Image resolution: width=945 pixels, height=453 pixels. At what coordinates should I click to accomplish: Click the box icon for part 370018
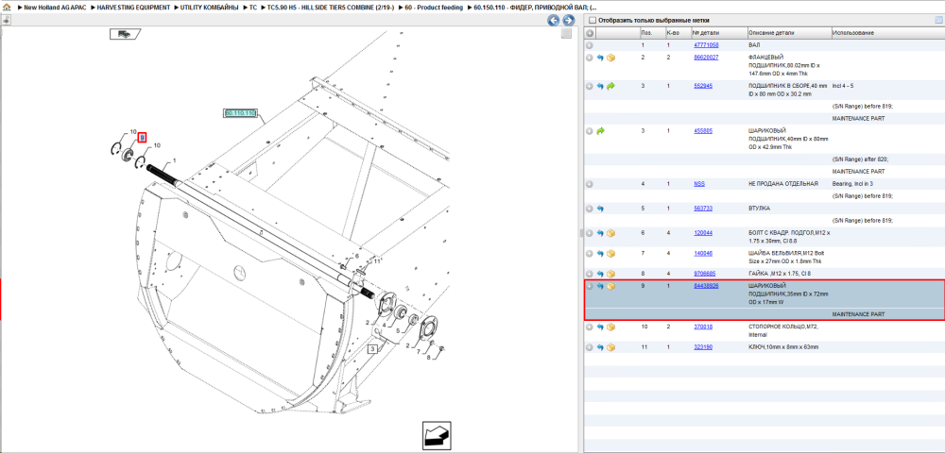(610, 327)
